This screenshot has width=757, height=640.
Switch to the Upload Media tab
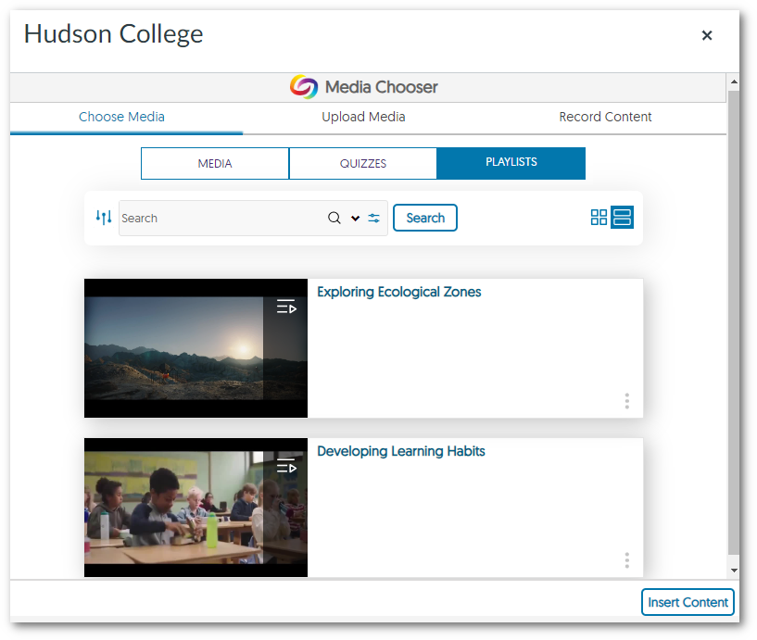(363, 117)
